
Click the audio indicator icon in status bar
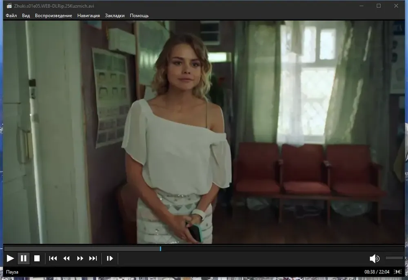tap(397, 272)
